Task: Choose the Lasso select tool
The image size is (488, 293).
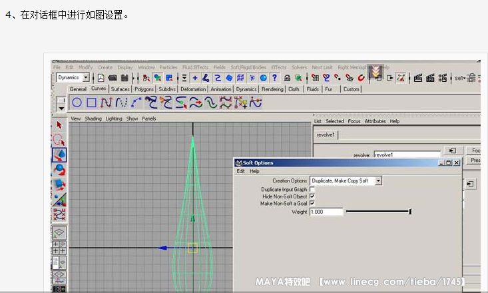Action: pos(59,140)
